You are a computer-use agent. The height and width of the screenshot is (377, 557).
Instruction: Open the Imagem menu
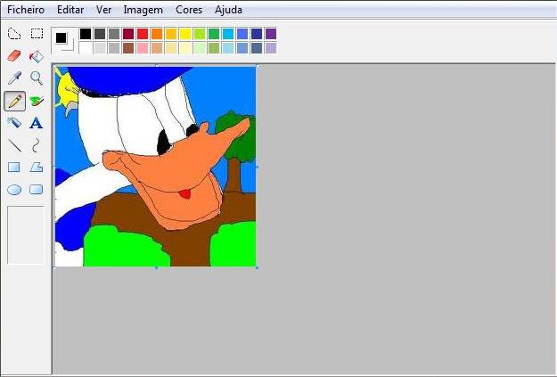143,10
